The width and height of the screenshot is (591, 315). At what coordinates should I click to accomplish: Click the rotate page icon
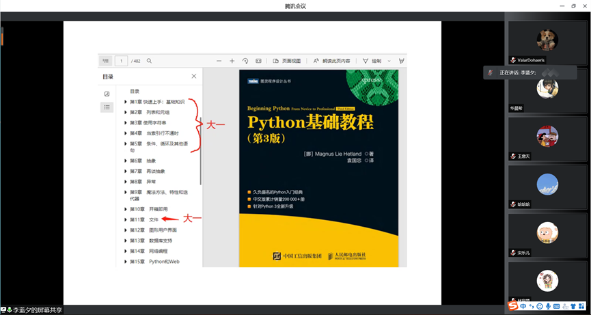245,61
